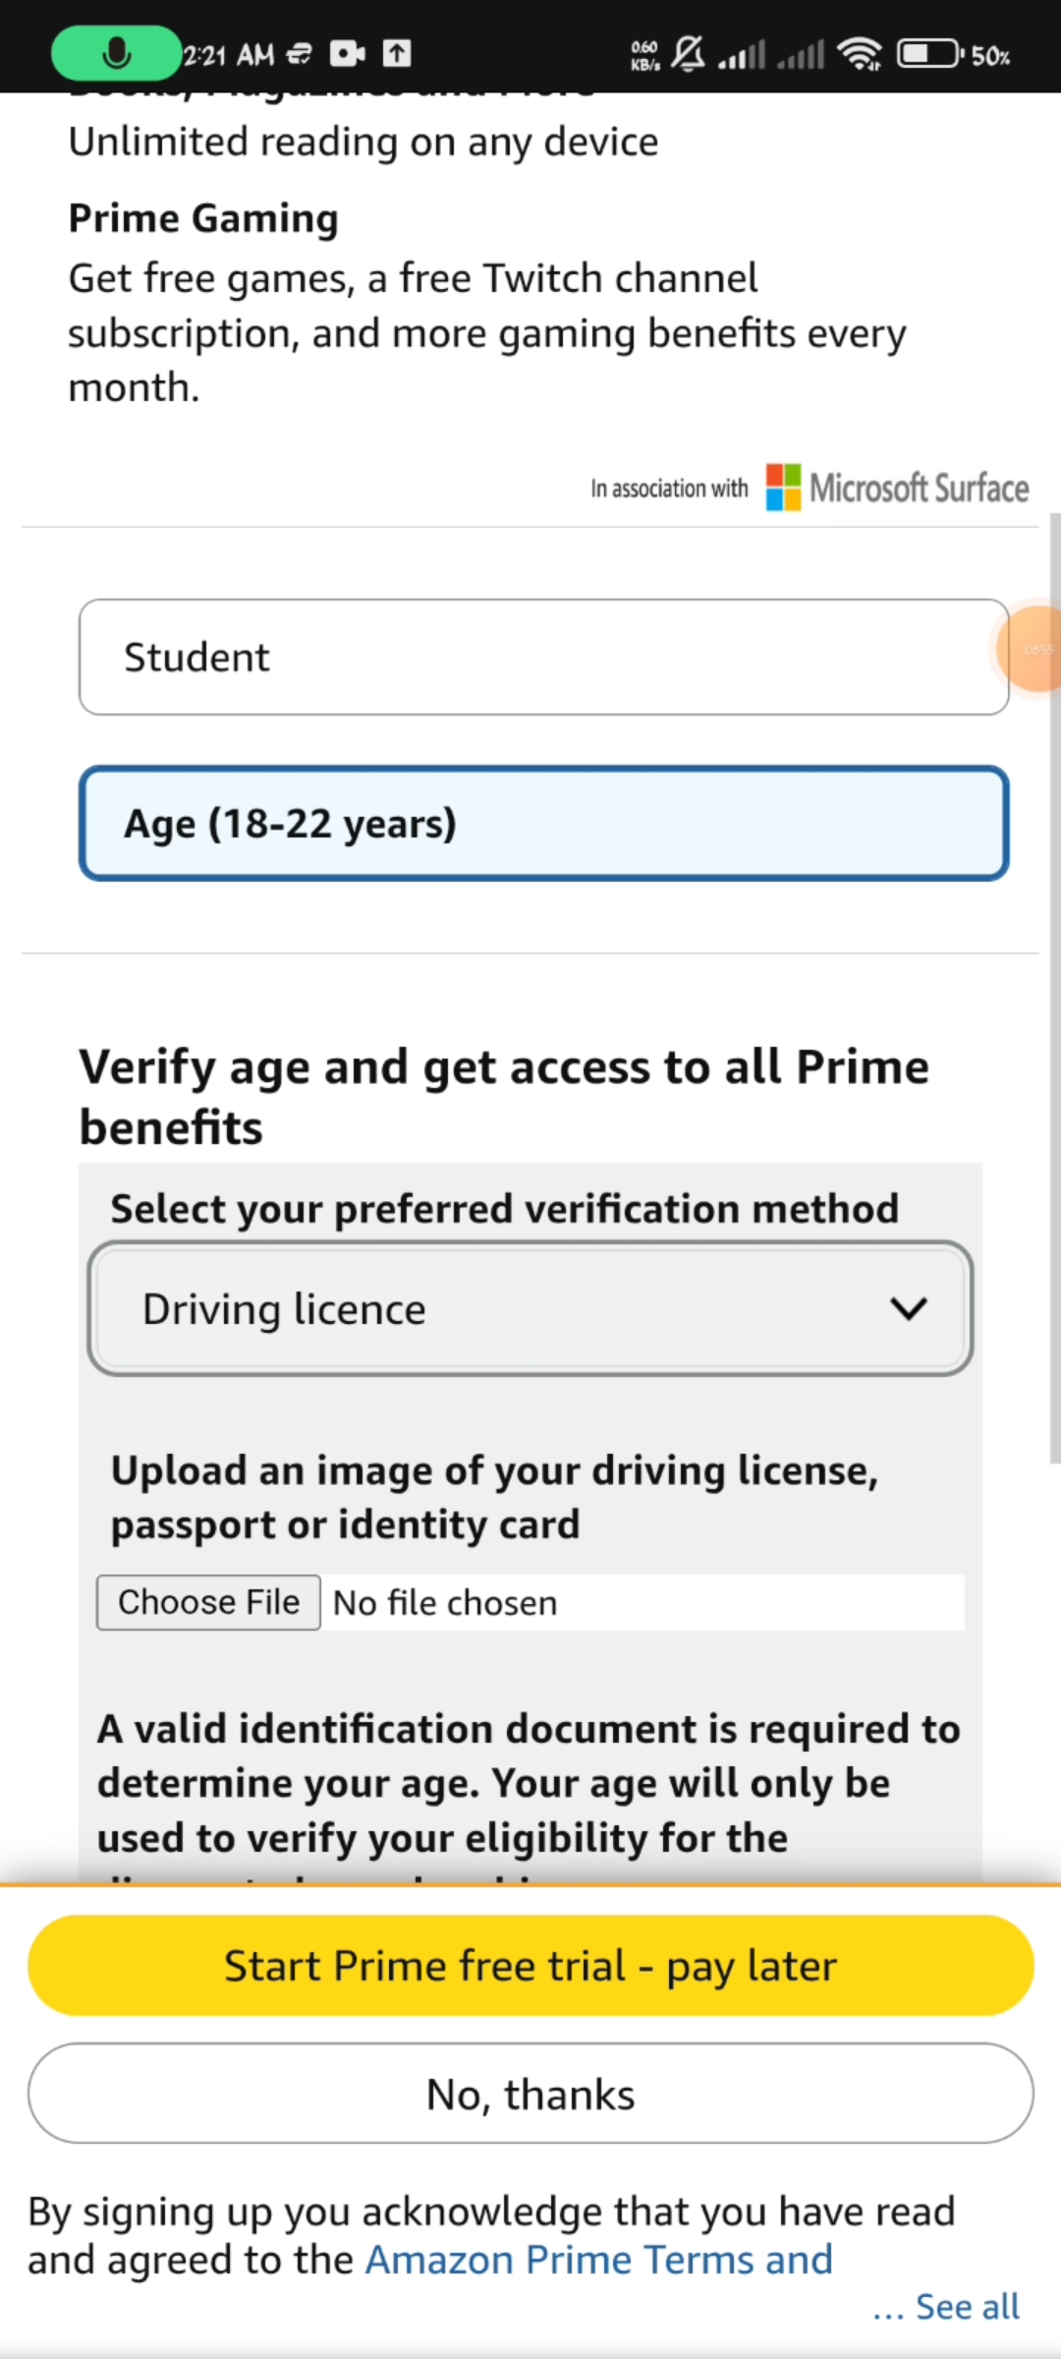Expand terms text with See all
Viewport: 1061px width, 2359px height.
click(x=967, y=2306)
